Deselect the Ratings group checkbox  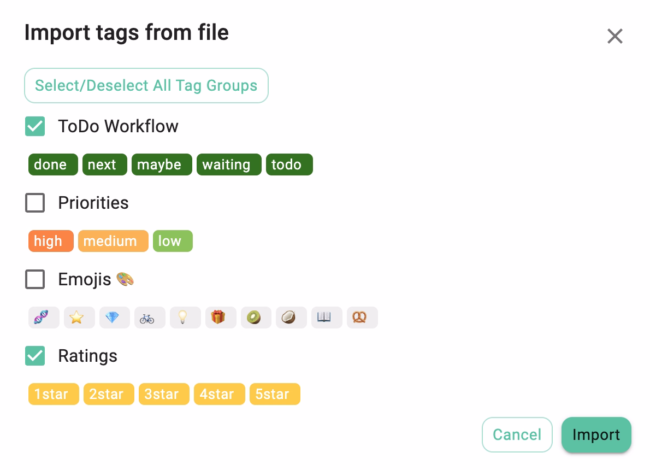pyautogui.click(x=35, y=356)
